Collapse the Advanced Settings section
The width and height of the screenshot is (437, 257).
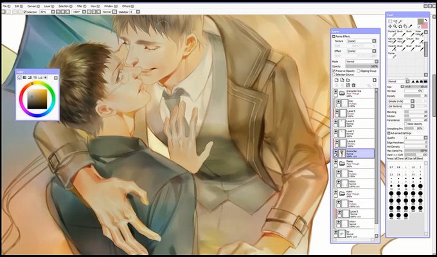(x=389, y=133)
